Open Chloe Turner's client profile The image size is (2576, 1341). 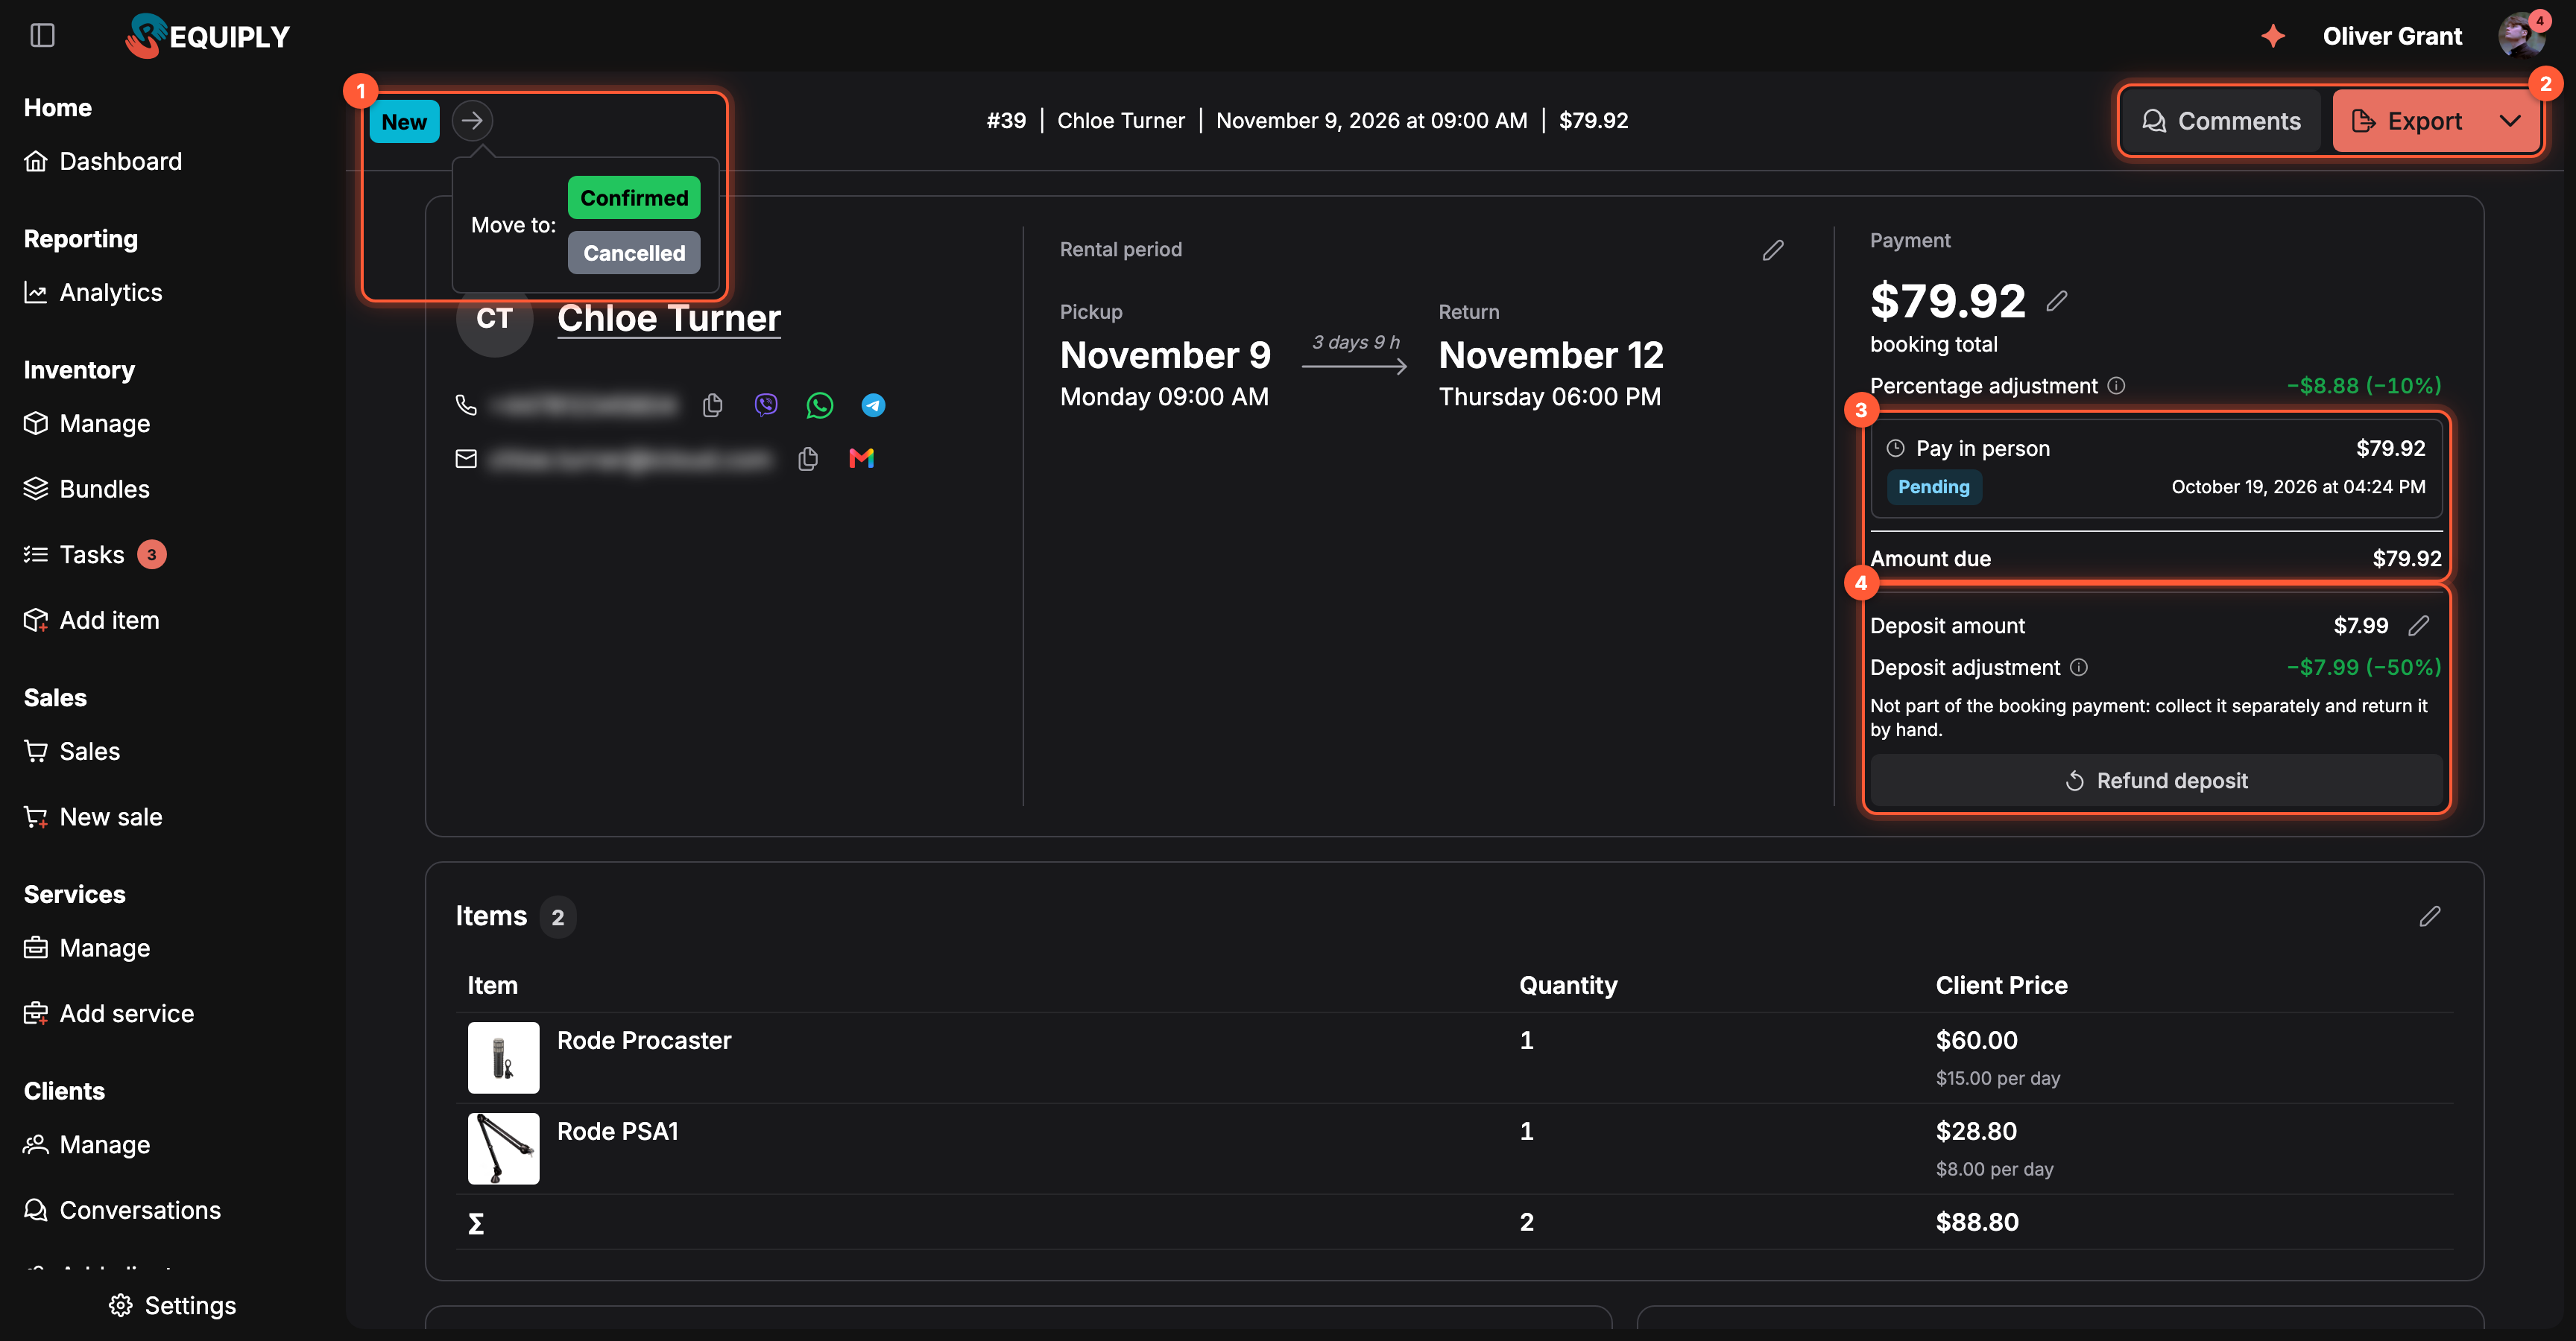pyautogui.click(x=669, y=318)
